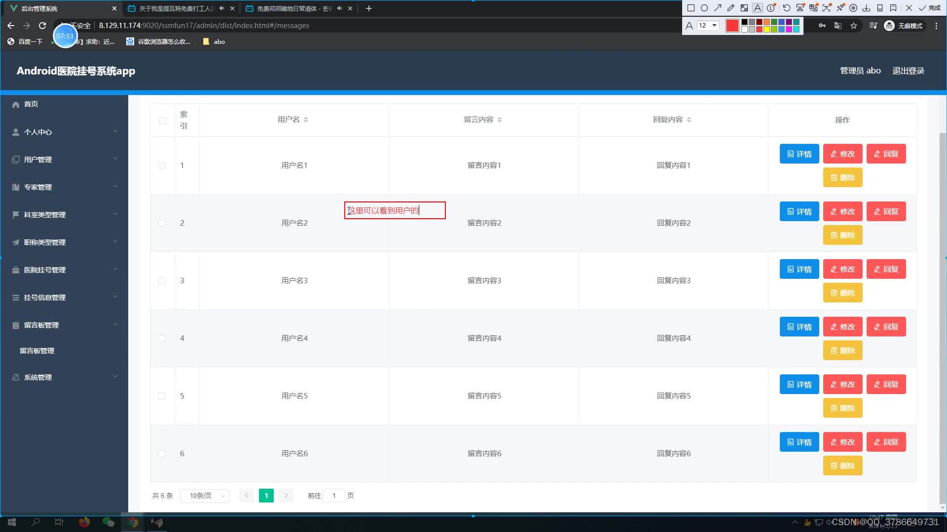Click 退出登录 in the header
This screenshot has width=947, height=532.
[909, 71]
